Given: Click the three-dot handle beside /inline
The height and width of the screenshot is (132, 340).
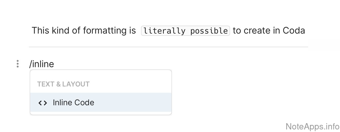Looking at the screenshot, I should 18,64.
